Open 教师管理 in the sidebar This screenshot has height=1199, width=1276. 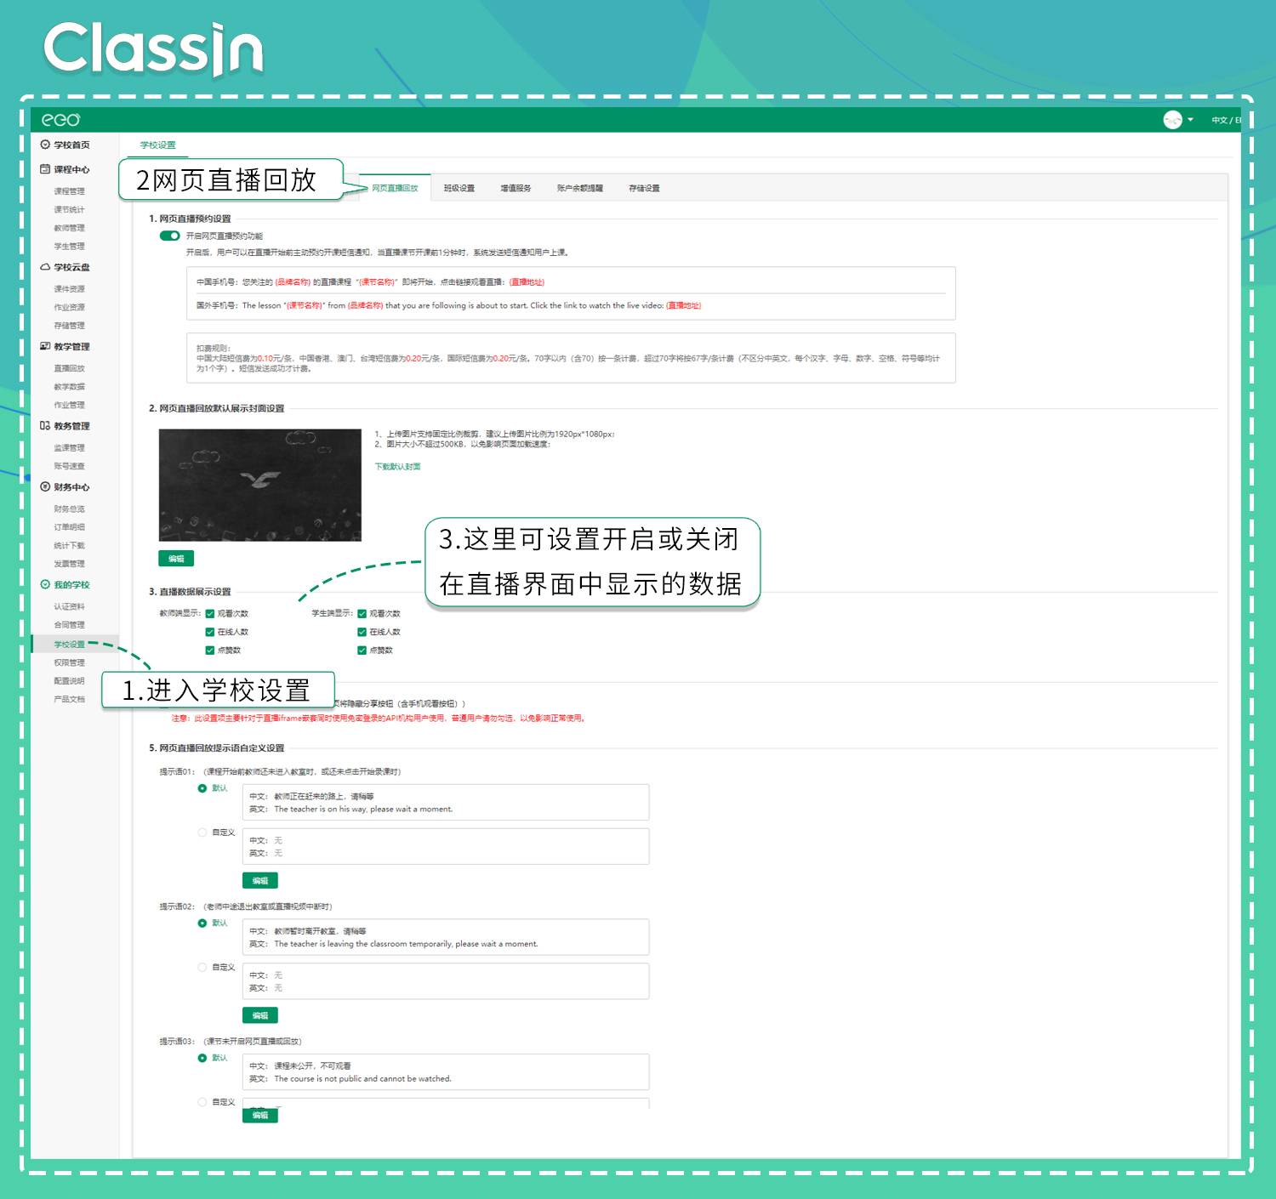(x=69, y=228)
